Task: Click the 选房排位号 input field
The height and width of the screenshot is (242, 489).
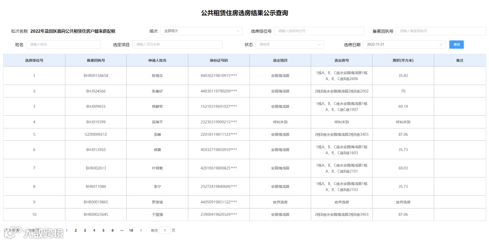Action: 319,31
